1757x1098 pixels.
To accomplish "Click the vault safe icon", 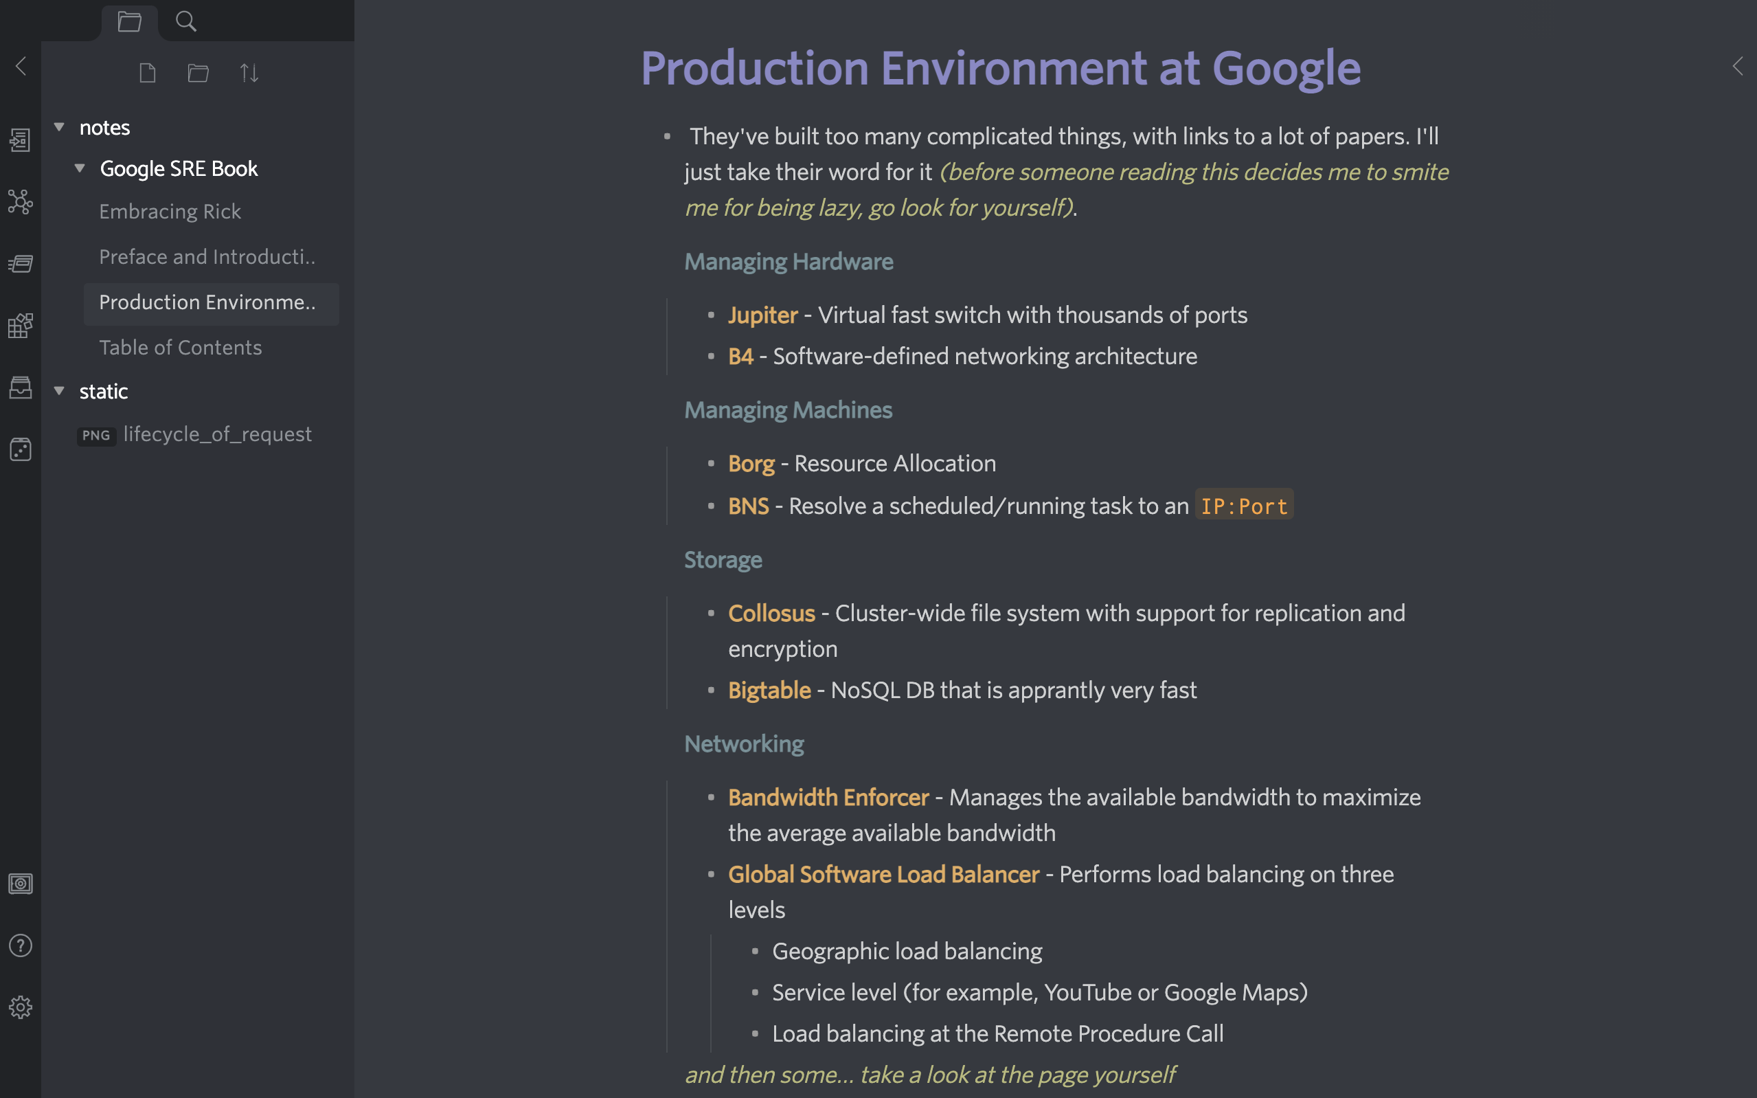I will [21, 884].
